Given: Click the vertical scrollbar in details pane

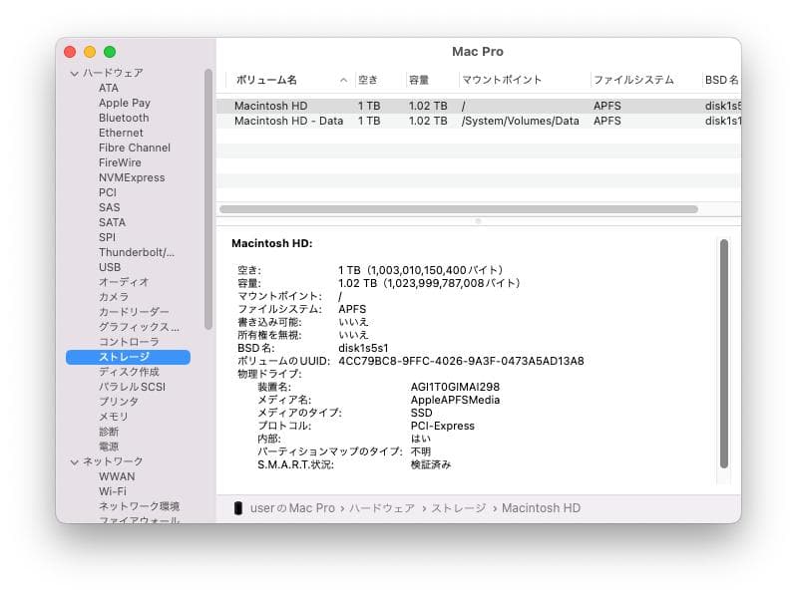Looking at the screenshot, I should [724, 354].
